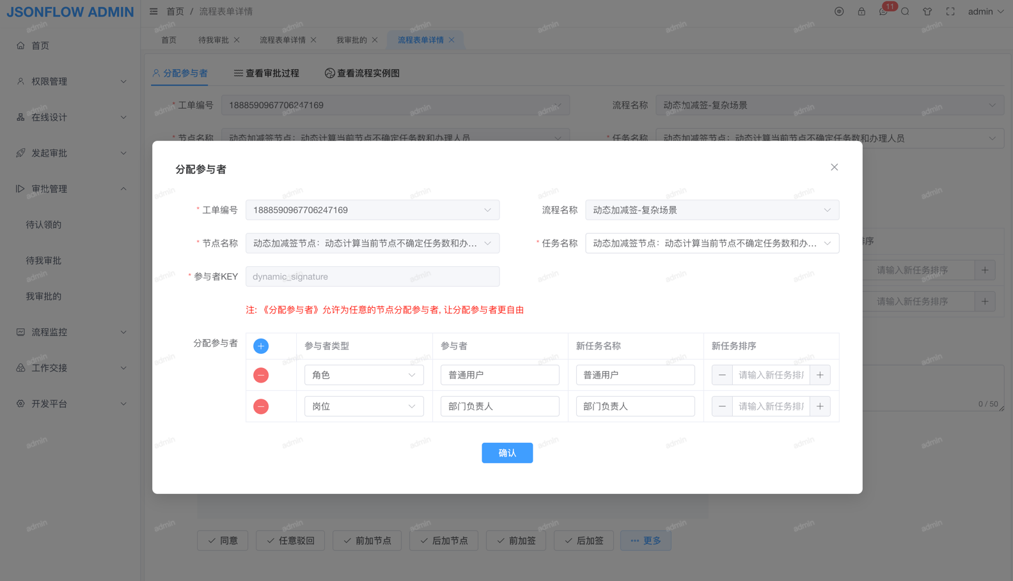
Task: Collapse sidebar with hamburger icon
Action: 153,12
